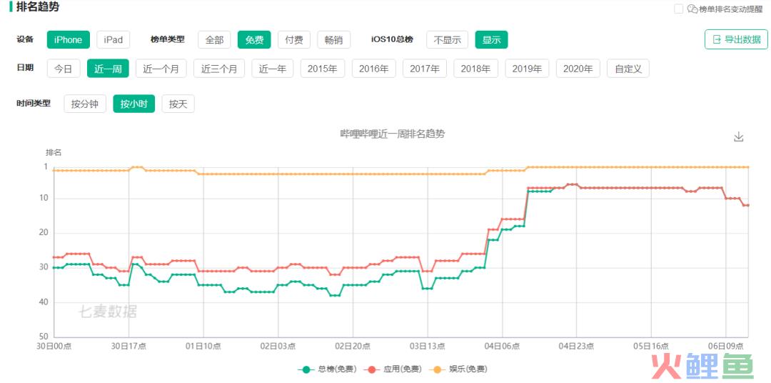
Task: Select 2017年 date filter
Action: pos(425,69)
